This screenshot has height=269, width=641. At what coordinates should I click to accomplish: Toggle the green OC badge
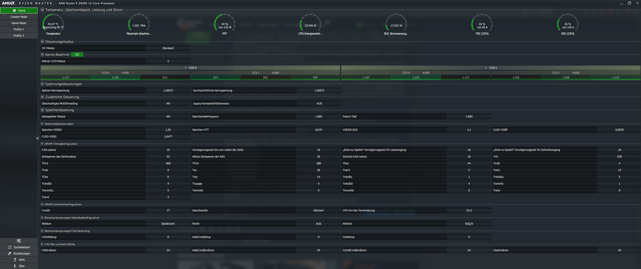pyautogui.click(x=77, y=55)
